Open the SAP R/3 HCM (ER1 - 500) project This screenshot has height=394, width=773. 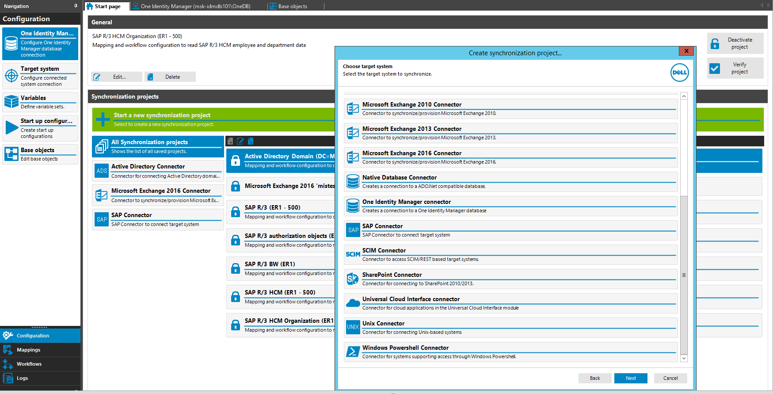pos(281,297)
